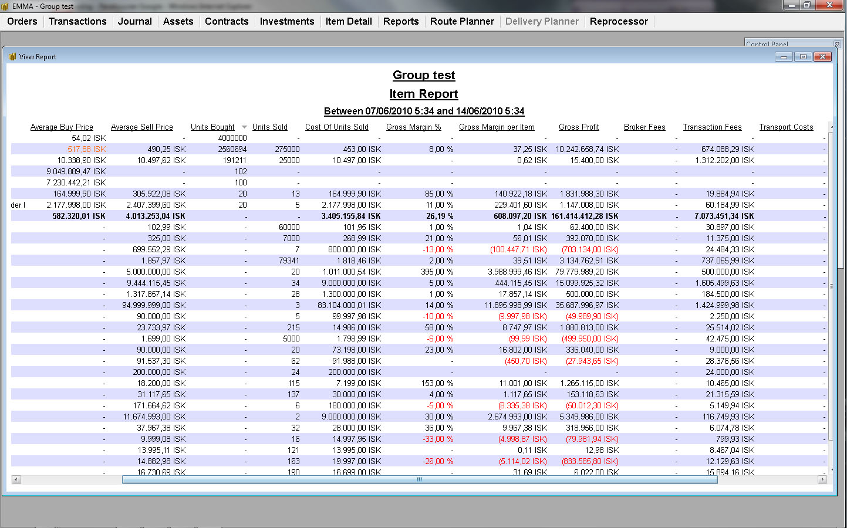847x528 pixels.
Task: Select the 94.999.999,00 ISK sell price cell
Action: click(x=154, y=305)
